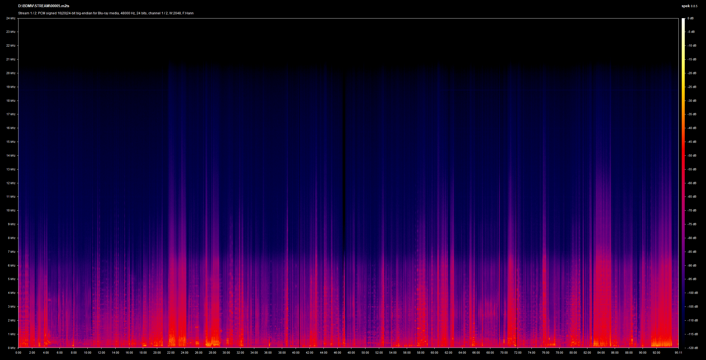Click the 12 kHz frequency axis label
The width and height of the screenshot is (706, 360).
(x=11, y=183)
